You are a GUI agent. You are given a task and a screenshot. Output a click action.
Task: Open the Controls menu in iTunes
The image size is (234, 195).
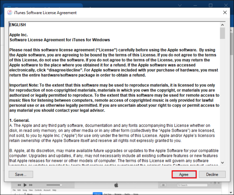(38, 190)
